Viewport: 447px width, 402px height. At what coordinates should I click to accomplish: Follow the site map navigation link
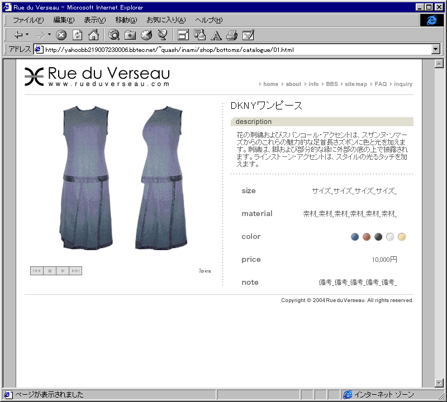(356, 84)
